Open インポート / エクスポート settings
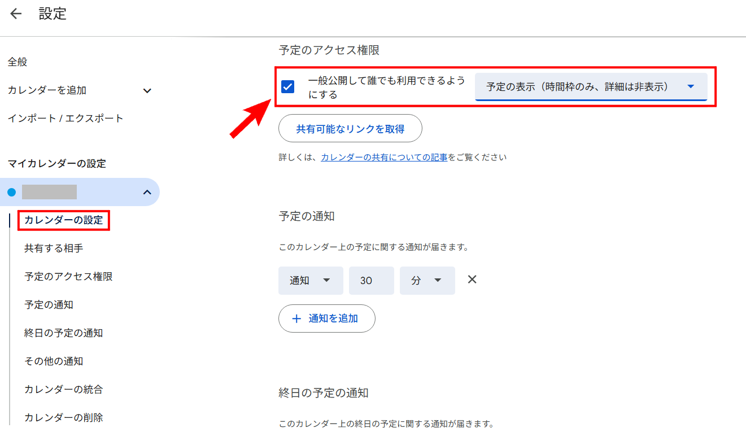746x432 pixels. click(66, 119)
